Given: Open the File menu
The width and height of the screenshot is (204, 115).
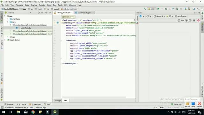Looking at the screenshot, I should coord(2,5).
